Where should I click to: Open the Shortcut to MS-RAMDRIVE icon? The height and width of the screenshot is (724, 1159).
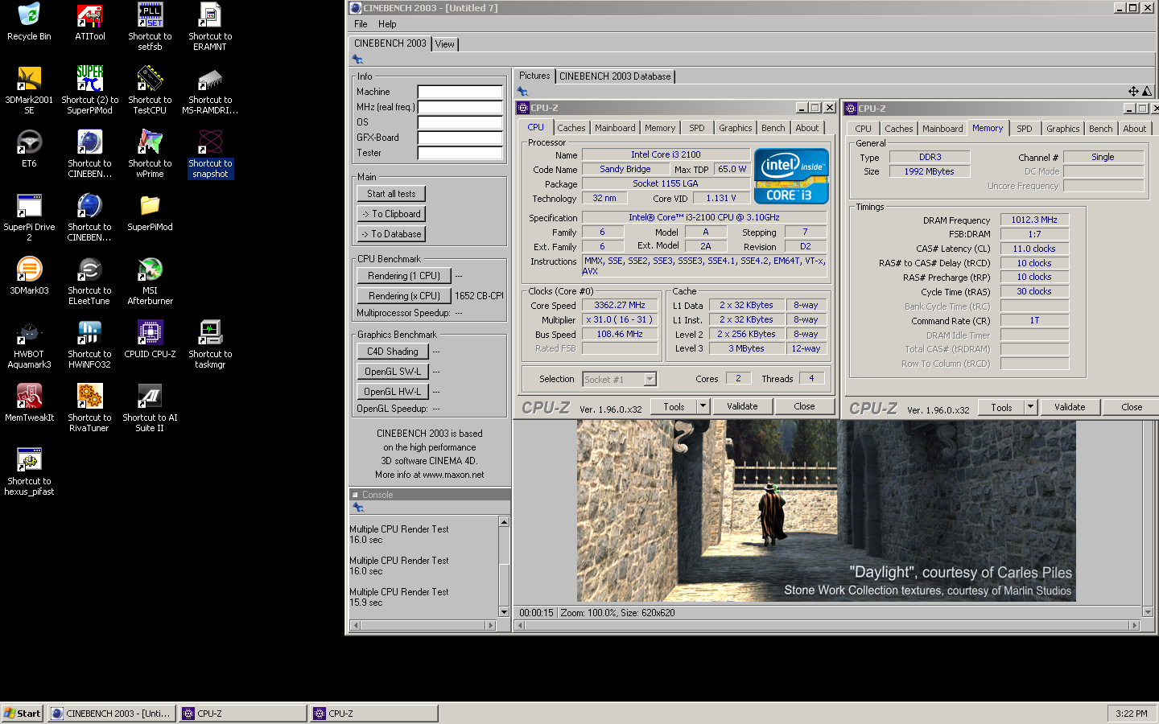(x=210, y=90)
